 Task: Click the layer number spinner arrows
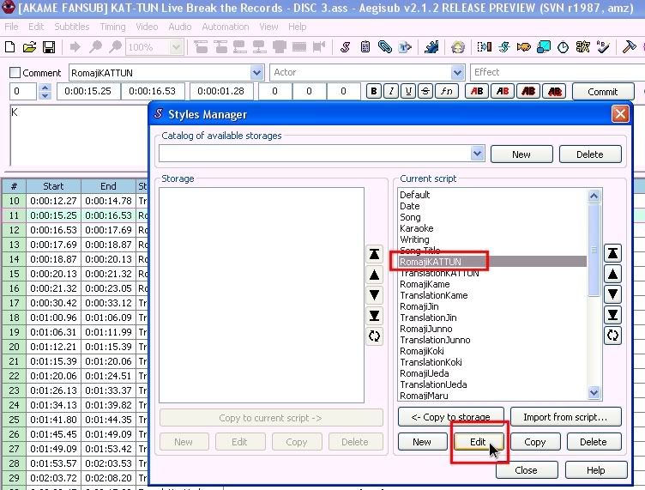pos(45,92)
